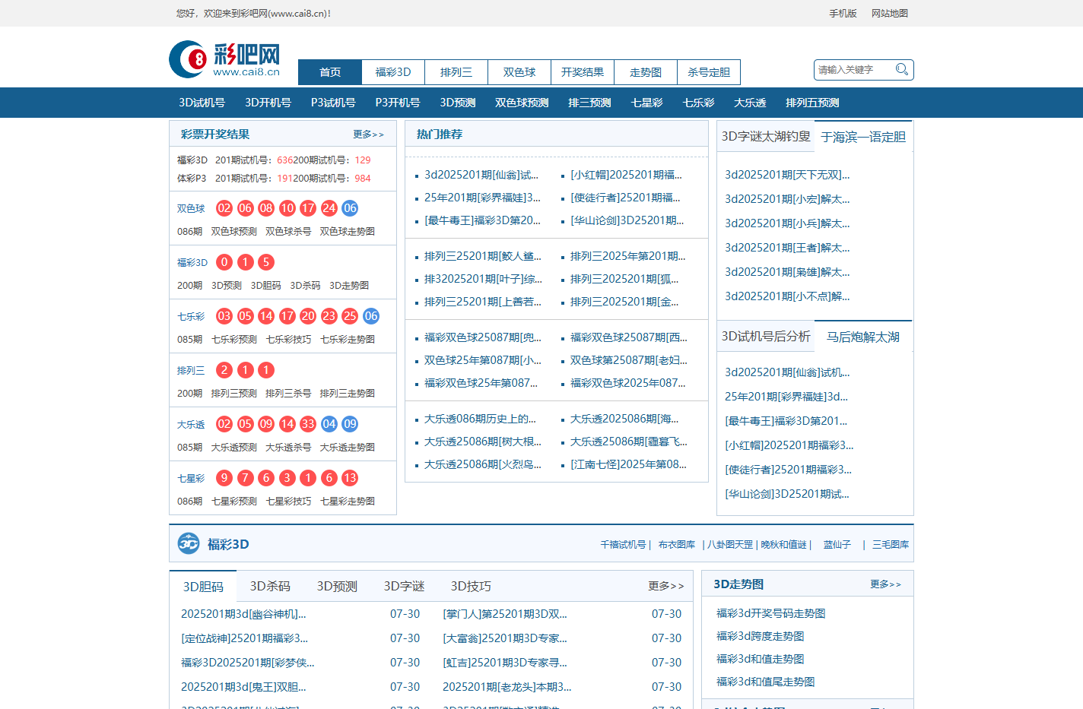
Task: Open 双色球杀号 link
Action: (288, 231)
